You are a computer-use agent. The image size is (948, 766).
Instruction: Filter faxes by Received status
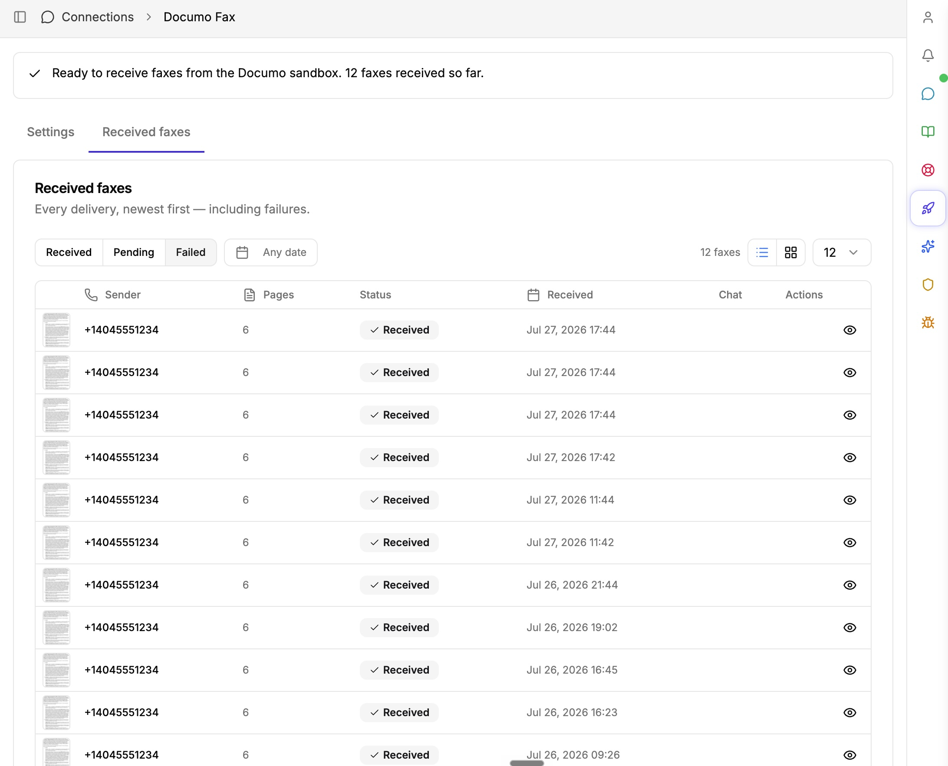tap(69, 252)
